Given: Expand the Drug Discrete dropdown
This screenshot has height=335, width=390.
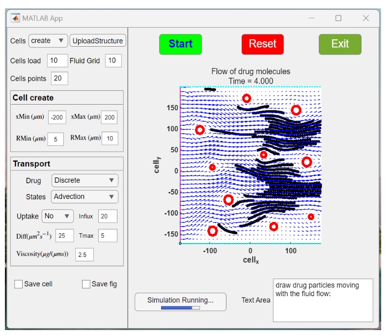Looking at the screenshot, I should pos(84,180).
